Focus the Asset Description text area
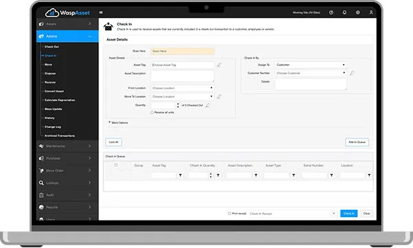The width and height of the screenshot is (413, 248). click(x=182, y=76)
